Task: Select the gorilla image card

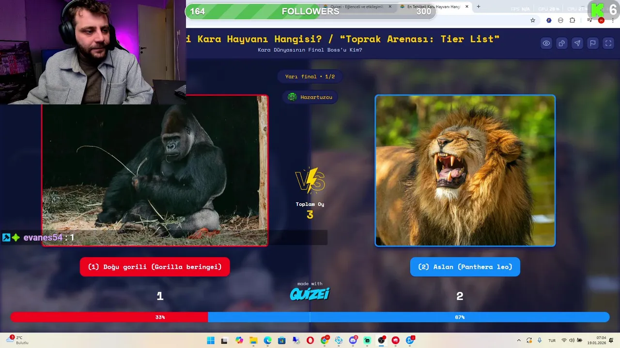Action: (155, 171)
